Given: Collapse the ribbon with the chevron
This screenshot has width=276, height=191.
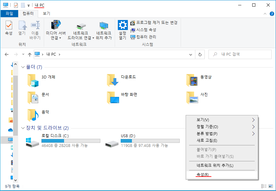Looking at the screenshot, I should point(265,14).
